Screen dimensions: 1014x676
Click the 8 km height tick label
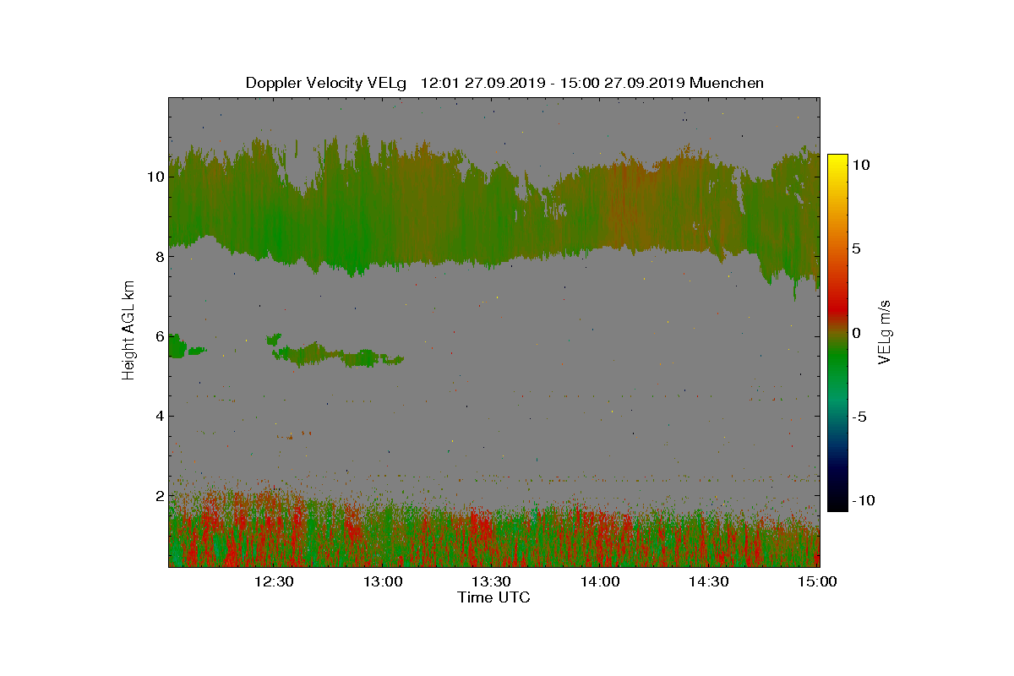coord(158,256)
